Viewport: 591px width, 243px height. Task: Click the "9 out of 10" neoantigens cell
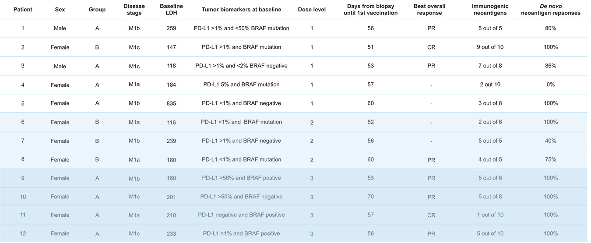490,47
